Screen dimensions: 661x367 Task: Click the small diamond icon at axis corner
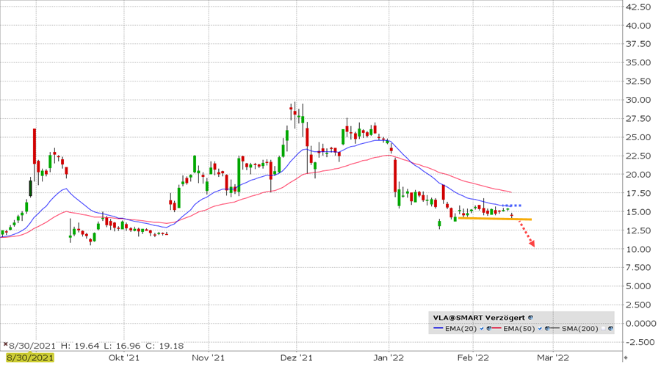626,357
